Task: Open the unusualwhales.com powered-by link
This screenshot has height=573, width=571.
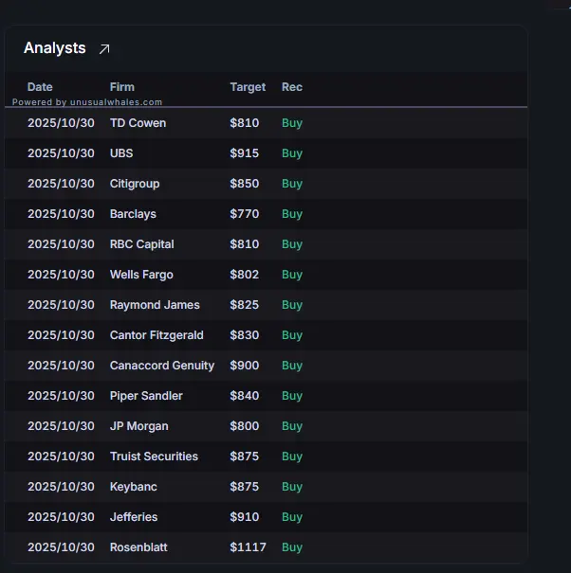Action: pyautogui.click(x=87, y=102)
